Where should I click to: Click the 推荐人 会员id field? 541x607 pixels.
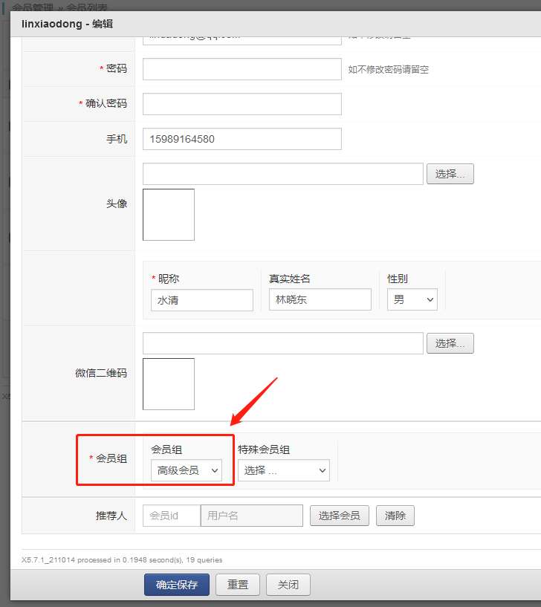[x=171, y=516]
